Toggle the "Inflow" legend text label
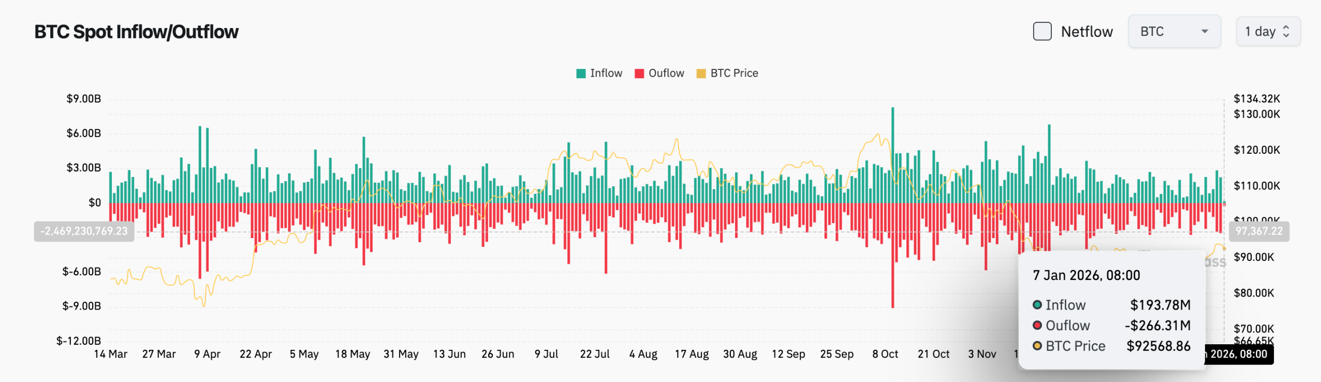1321x382 pixels. 606,74
